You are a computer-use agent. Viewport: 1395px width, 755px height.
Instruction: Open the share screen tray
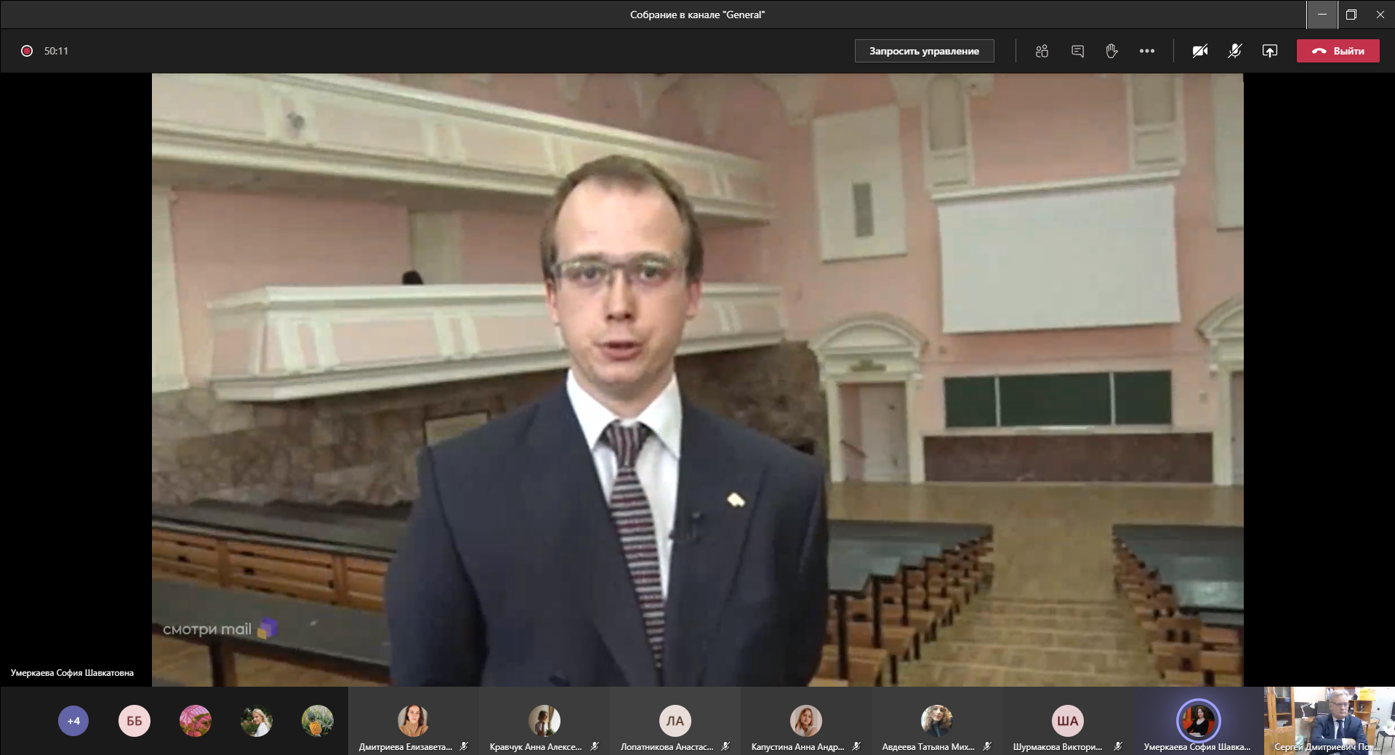[x=1269, y=51]
